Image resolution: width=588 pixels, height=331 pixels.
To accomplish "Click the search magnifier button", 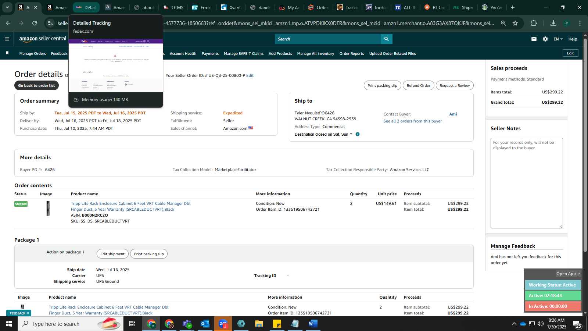I will (x=386, y=39).
